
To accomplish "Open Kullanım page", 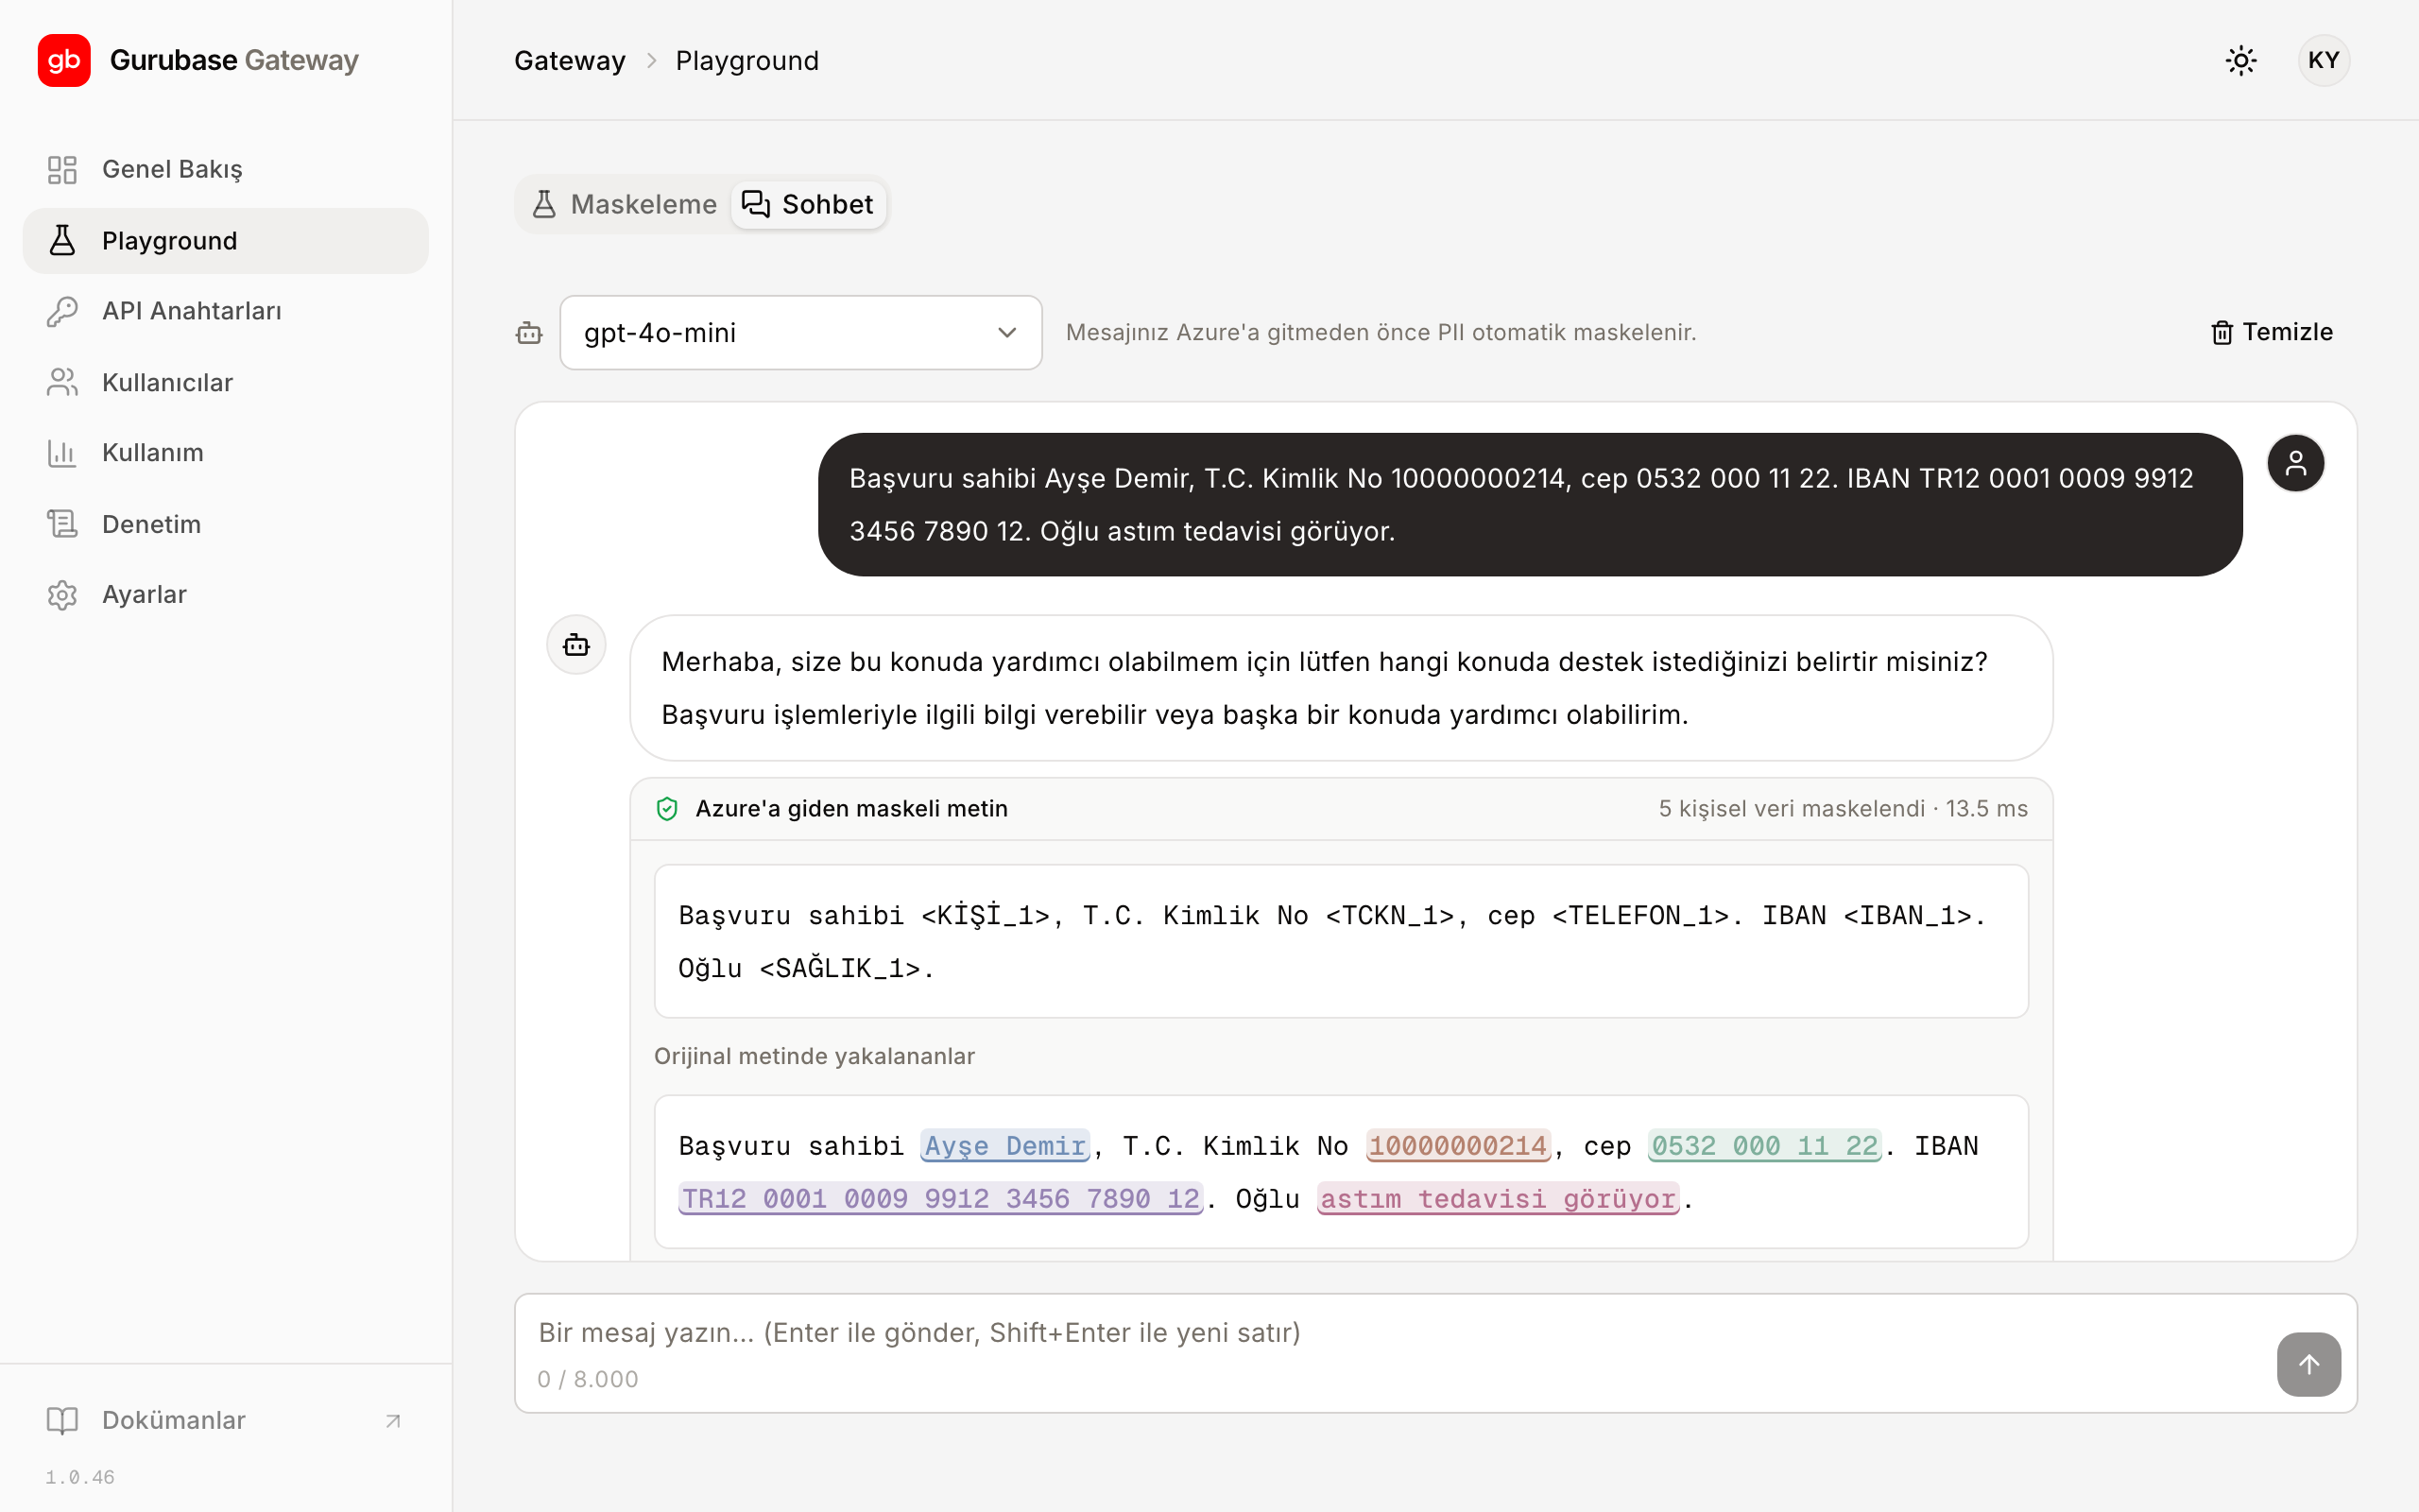I will (226, 453).
